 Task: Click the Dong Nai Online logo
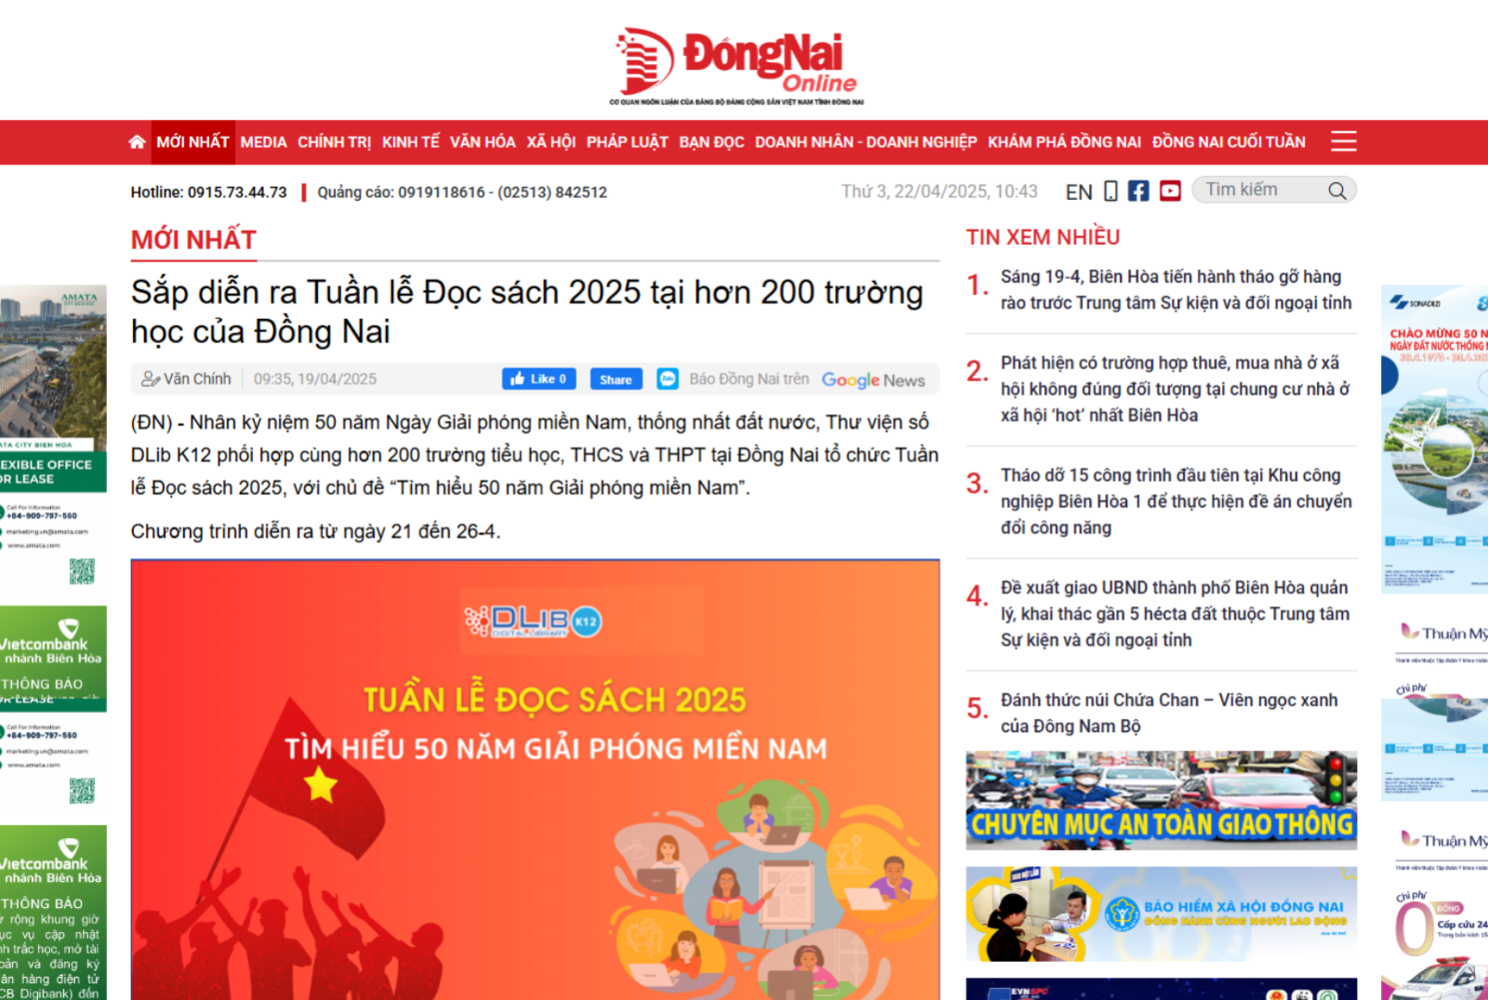tap(737, 66)
